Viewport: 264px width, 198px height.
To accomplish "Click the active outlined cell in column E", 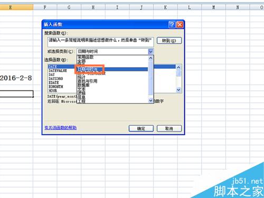I will (x=16, y=94).
